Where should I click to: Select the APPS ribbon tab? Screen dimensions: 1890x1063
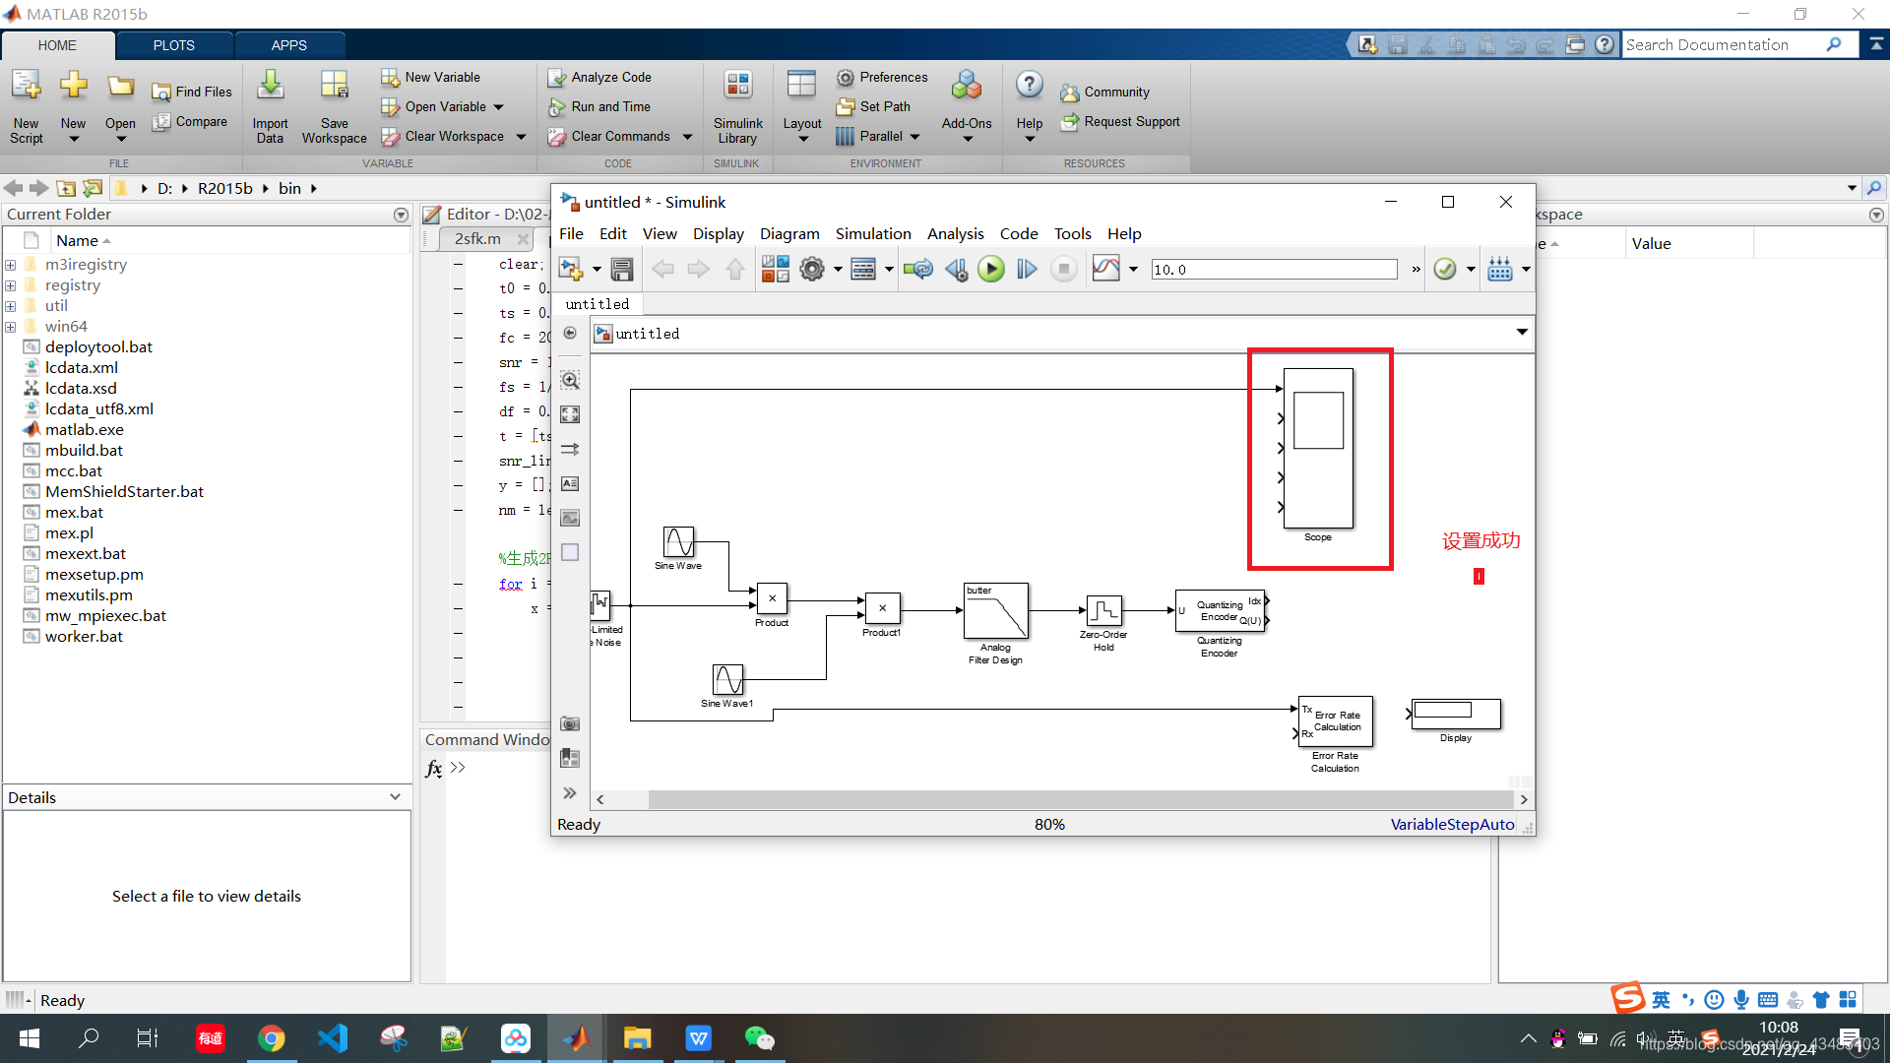[288, 44]
